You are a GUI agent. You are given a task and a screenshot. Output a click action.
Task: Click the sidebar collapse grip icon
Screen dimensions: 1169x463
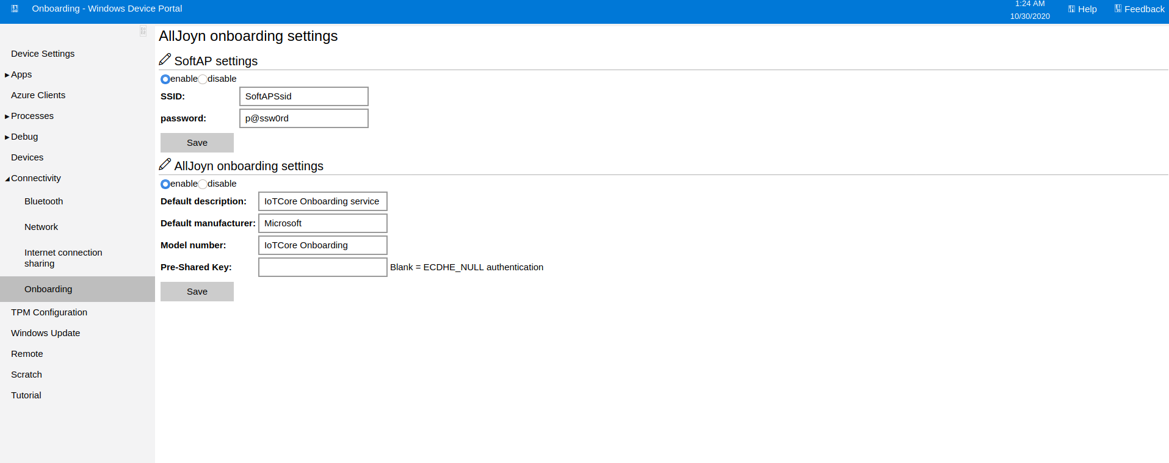pos(143,31)
